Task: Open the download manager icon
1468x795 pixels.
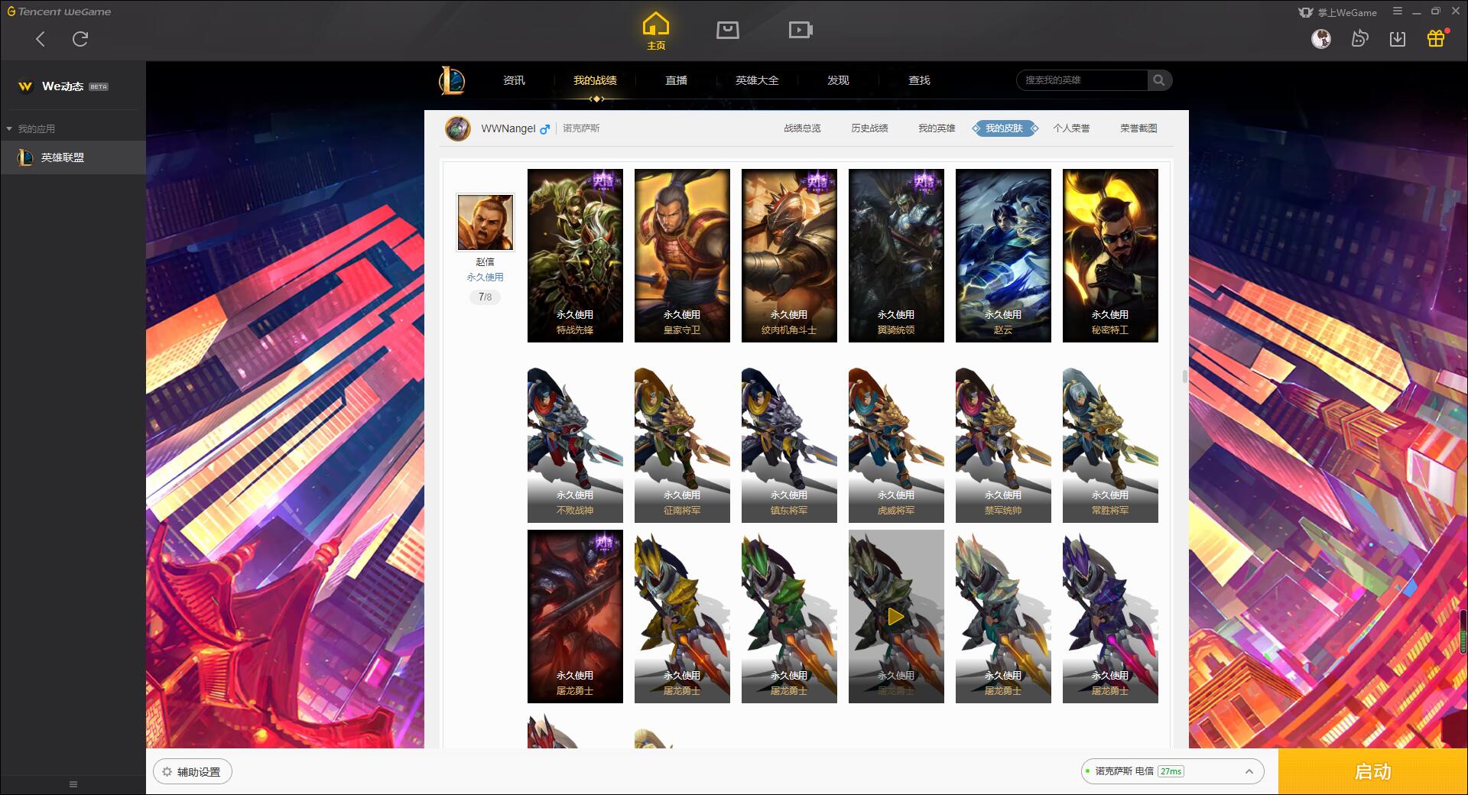Action: (1398, 39)
